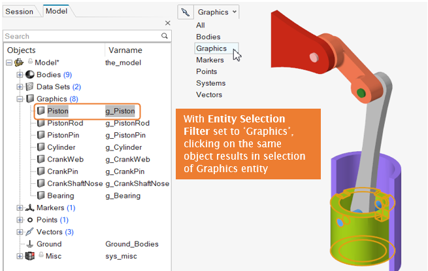Viewport: 428px width, 271px height.
Task: Close the model browser panel
Action: coord(167,24)
